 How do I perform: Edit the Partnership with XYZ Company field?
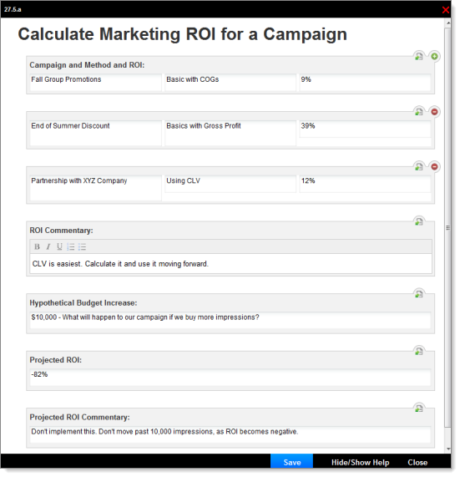coord(95,188)
